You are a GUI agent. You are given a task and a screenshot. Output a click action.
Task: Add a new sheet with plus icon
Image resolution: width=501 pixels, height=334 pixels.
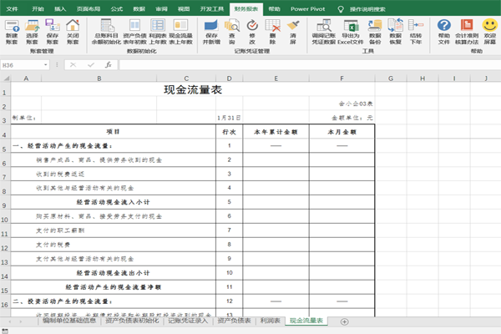(344, 321)
